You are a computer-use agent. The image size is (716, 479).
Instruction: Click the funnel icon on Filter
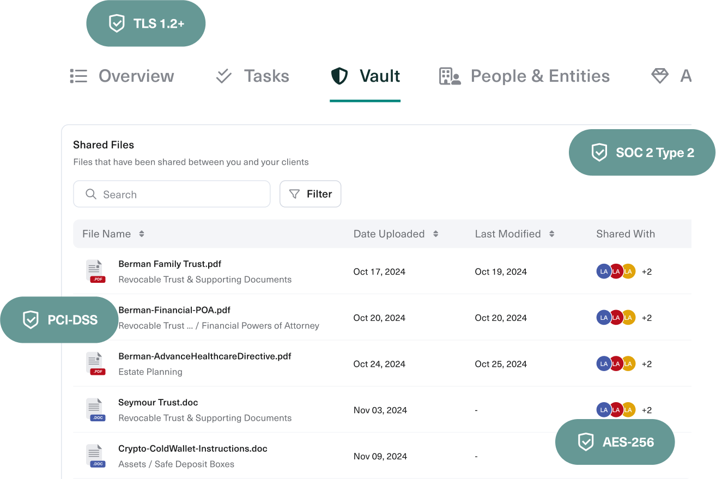pyautogui.click(x=294, y=194)
